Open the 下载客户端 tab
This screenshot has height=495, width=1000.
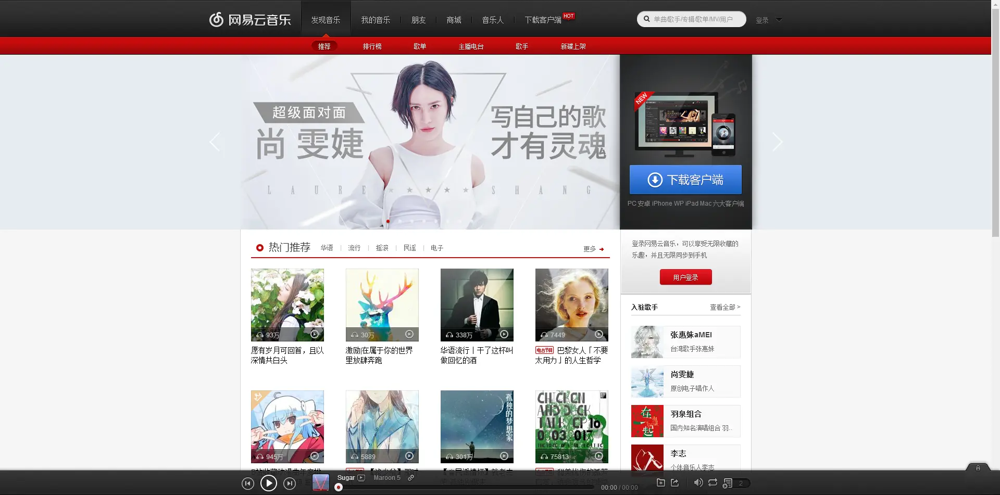click(543, 20)
